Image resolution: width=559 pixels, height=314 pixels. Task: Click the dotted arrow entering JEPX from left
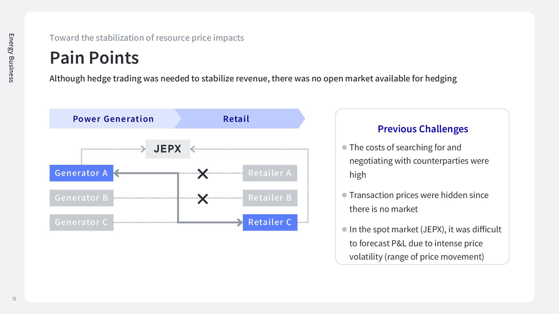pos(143,149)
